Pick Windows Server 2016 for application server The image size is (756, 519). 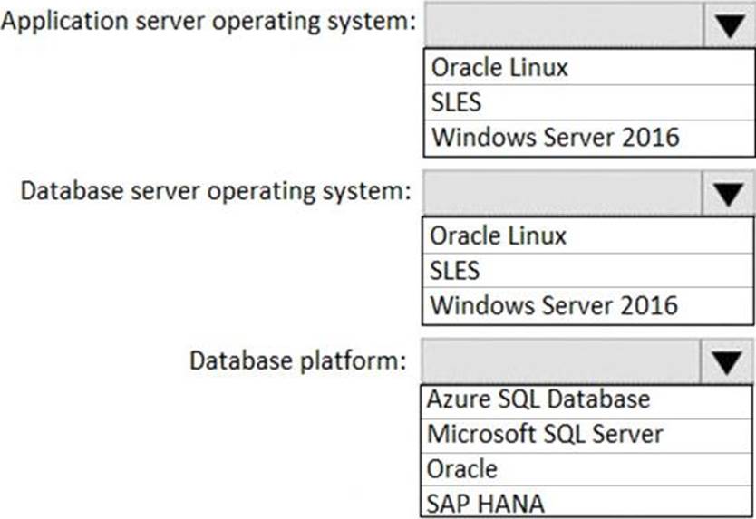click(x=589, y=138)
